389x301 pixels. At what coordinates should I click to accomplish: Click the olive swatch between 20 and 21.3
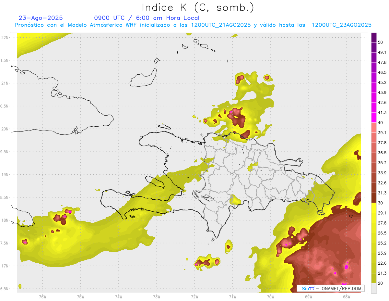point(374,278)
